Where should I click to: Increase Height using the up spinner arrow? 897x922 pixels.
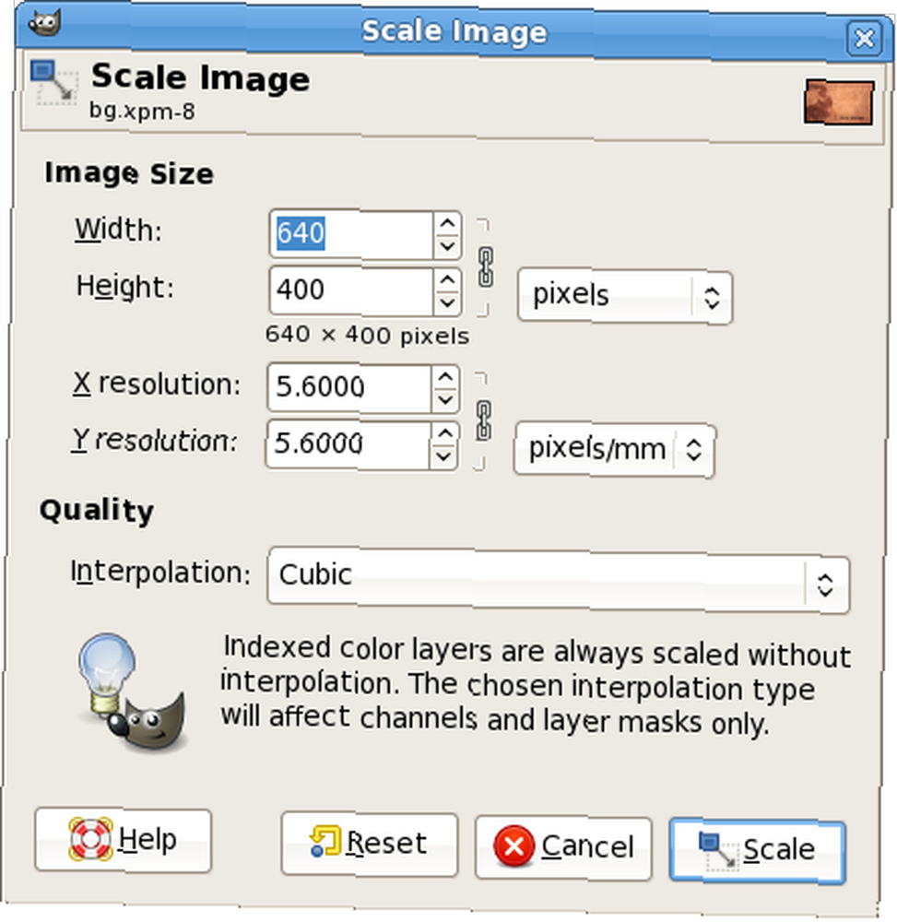(x=448, y=279)
